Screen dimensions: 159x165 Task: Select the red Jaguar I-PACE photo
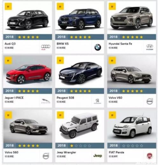[28, 74]
